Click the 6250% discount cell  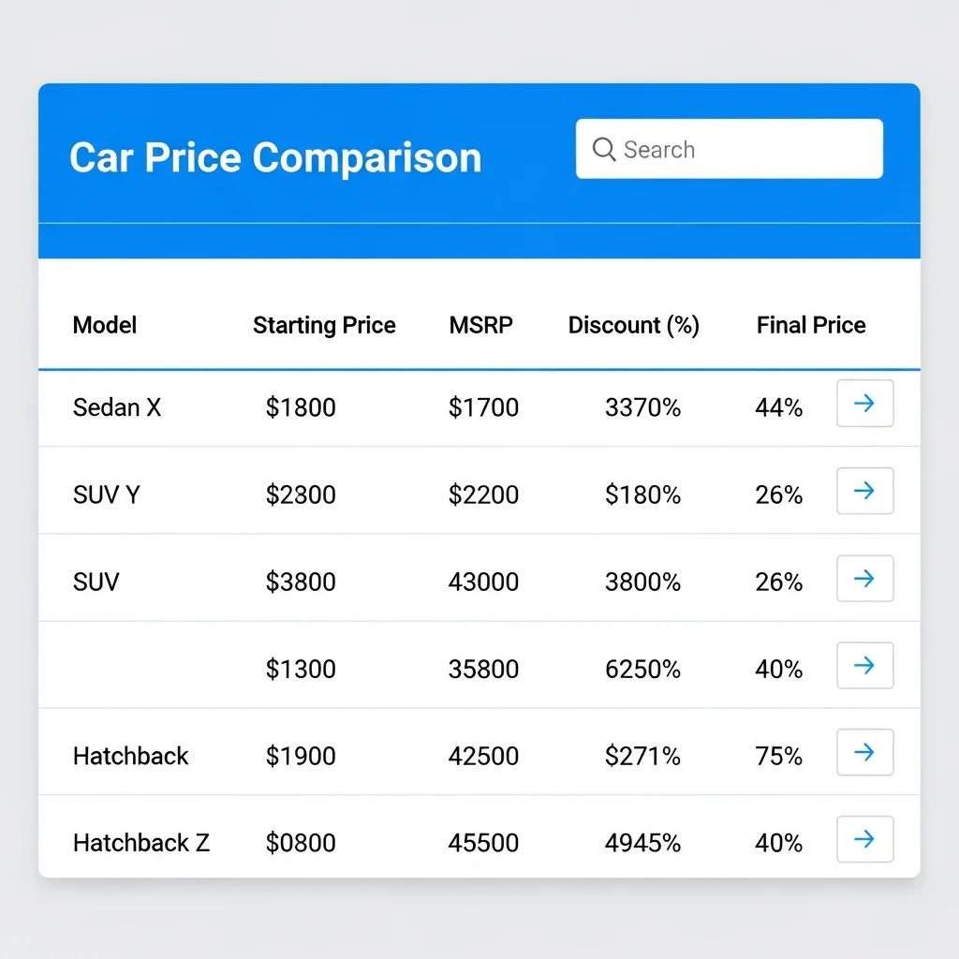tap(642, 669)
